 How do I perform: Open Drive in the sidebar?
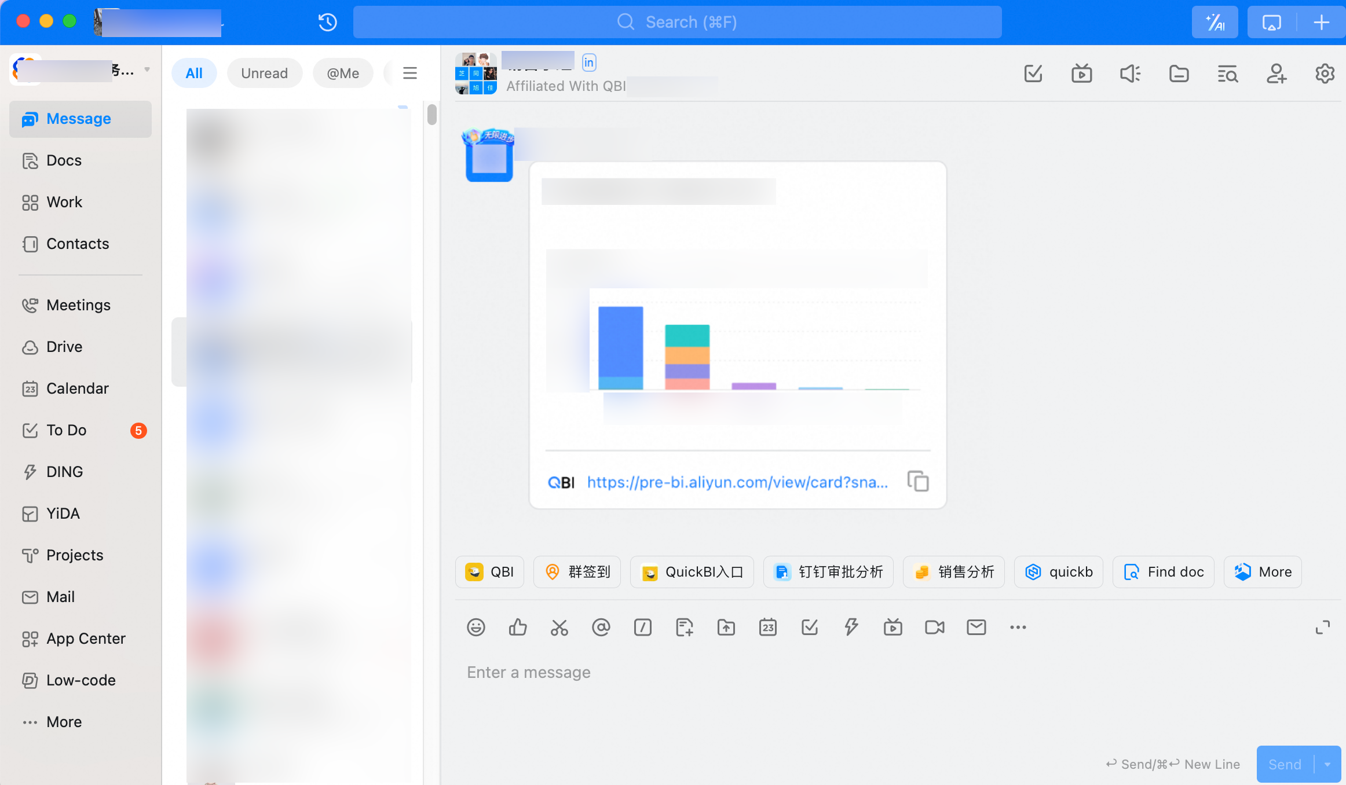81,347
